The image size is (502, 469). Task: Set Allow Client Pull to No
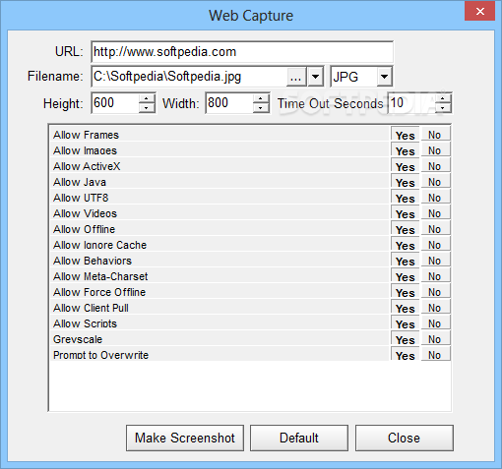click(435, 308)
